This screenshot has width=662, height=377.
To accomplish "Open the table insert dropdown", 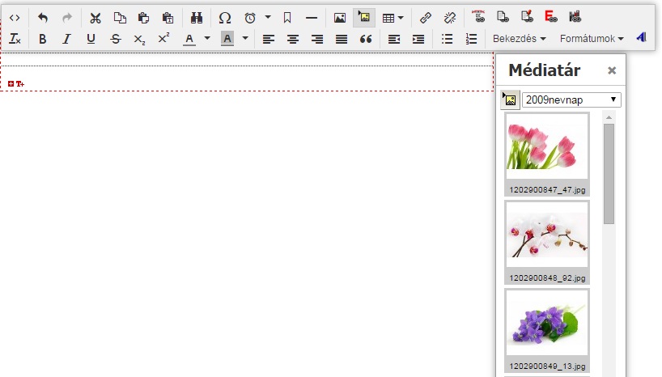I will [x=393, y=17].
